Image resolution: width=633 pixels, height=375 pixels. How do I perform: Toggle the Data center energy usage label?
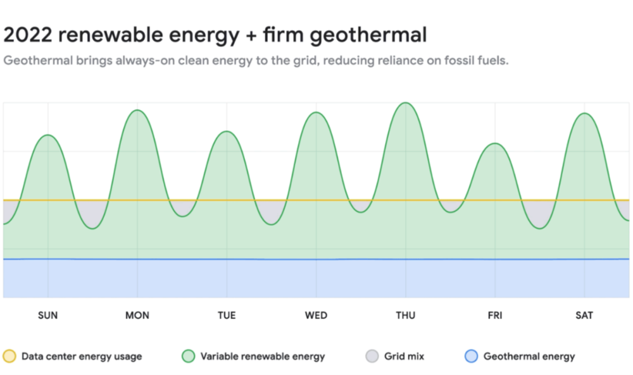click(82, 356)
